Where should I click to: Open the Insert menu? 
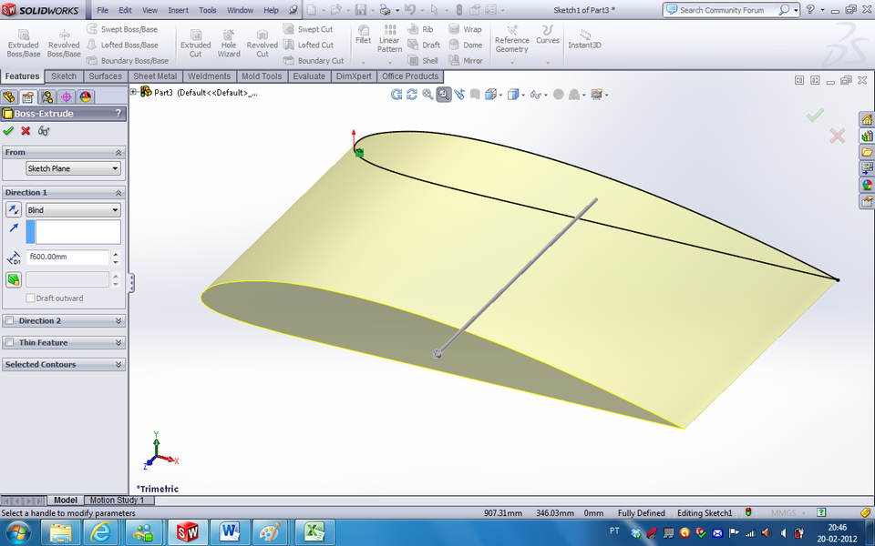point(178,11)
